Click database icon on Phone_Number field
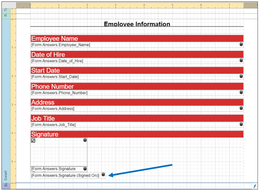 pyautogui.click(x=241, y=92)
